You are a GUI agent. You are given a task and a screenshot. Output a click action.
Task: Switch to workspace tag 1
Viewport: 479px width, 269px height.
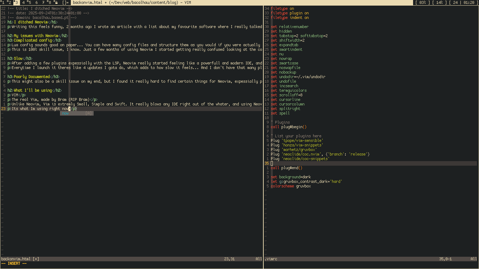3,2
